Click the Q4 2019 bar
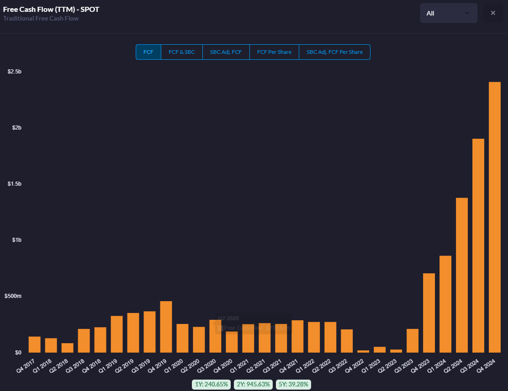This screenshot has height=391, width=508. (x=166, y=327)
